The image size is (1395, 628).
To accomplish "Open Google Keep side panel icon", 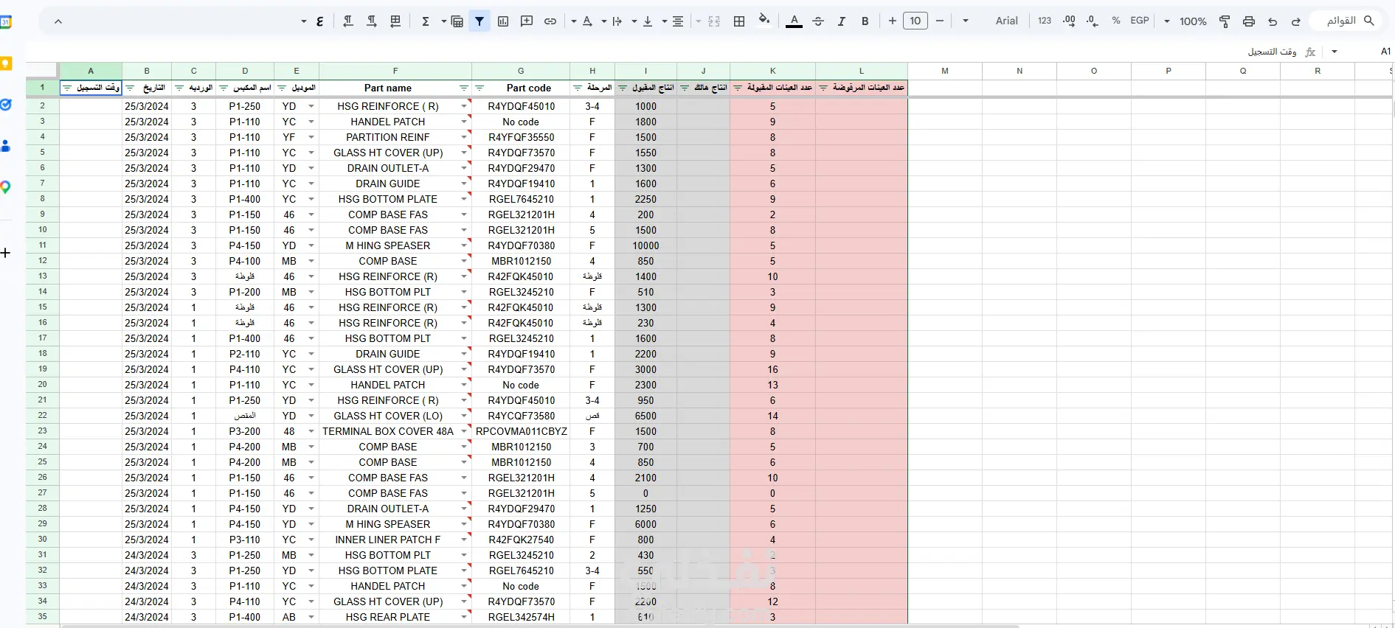I will [x=5, y=63].
